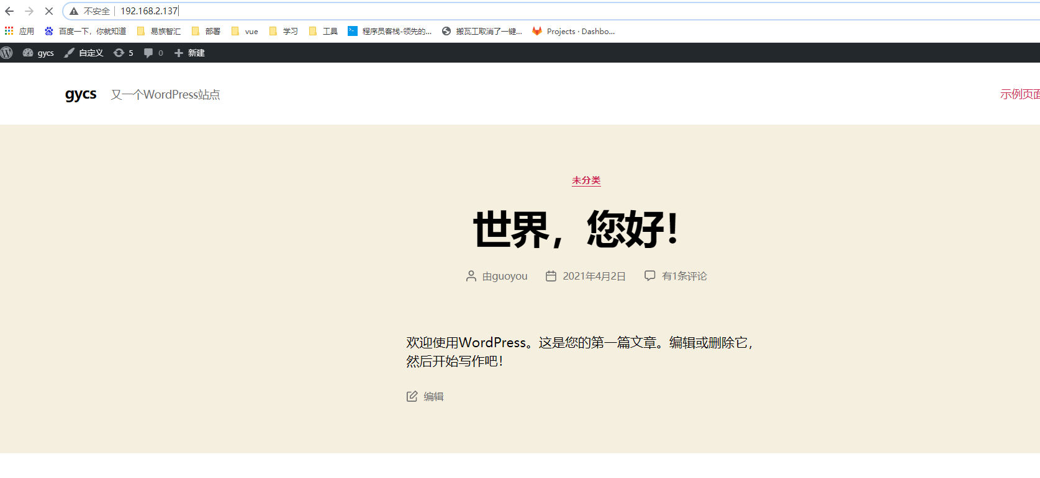Viewport: 1040px width, 478px height.
Task: Open the 部署 bookmark folder
Action: pyautogui.click(x=206, y=31)
